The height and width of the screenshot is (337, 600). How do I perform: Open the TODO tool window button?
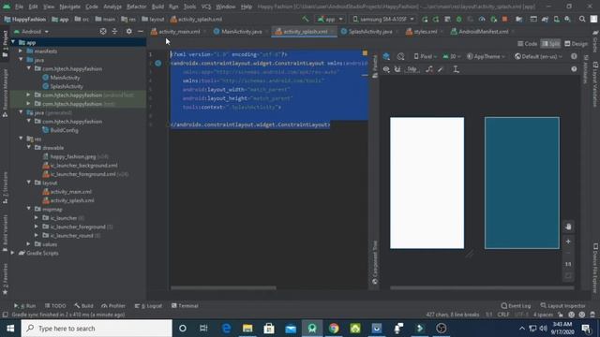(55, 306)
